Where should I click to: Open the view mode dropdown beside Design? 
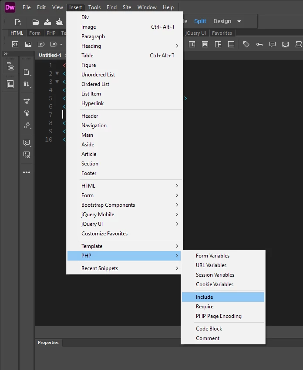click(x=239, y=21)
